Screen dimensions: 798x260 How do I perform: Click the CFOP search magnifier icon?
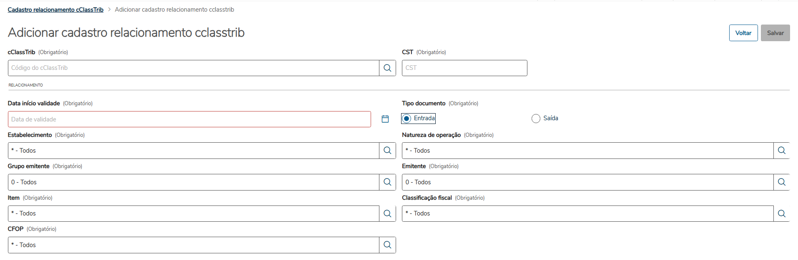tap(387, 245)
